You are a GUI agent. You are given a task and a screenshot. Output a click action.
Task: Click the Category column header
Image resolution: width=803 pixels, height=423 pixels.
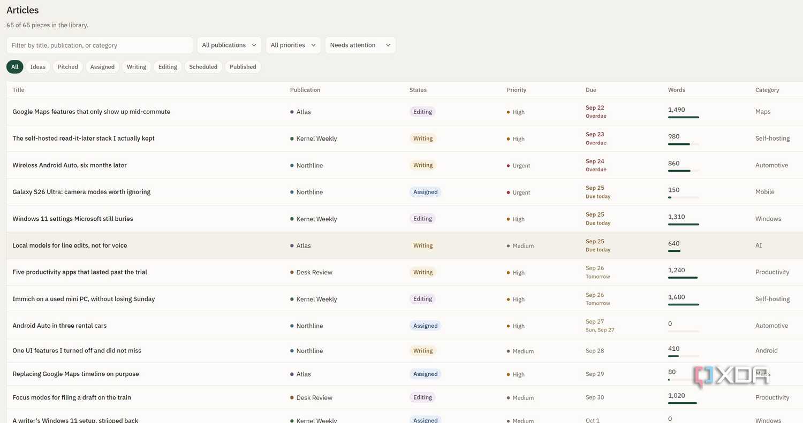click(x=767, y=90)
